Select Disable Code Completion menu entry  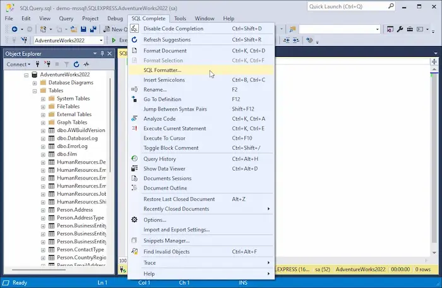[x=201, y=28]
